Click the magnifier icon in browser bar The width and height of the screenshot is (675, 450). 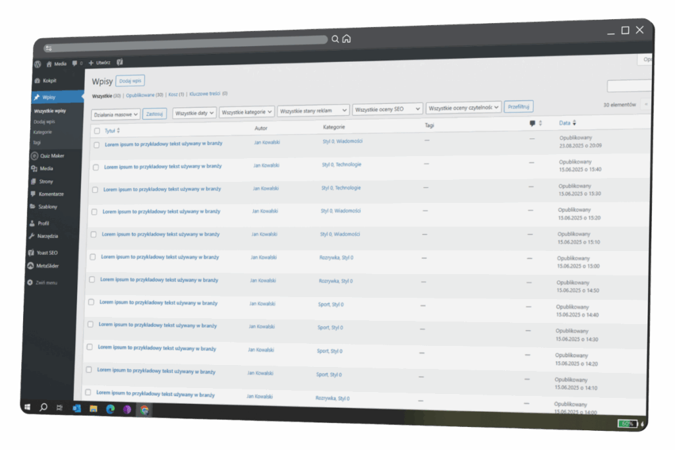pyautogui.click(x=335, y=40)
